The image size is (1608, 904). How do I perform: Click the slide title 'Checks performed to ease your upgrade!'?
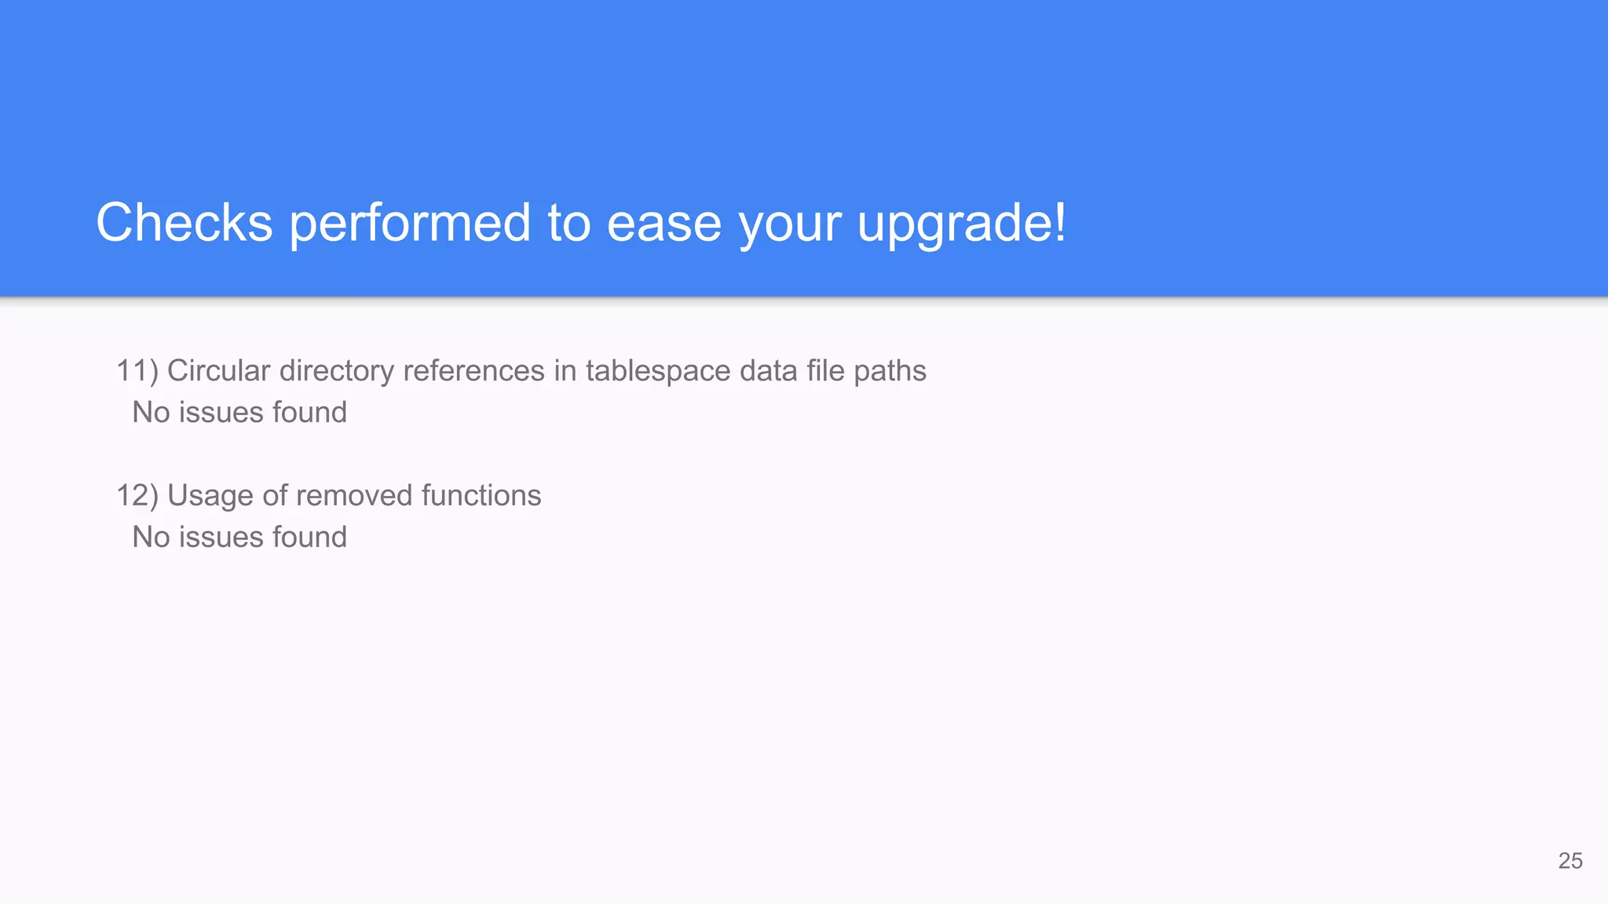[x=581, y=224]
